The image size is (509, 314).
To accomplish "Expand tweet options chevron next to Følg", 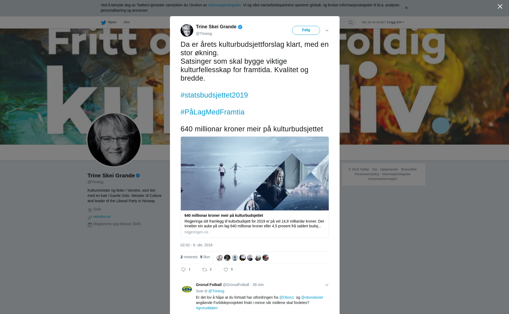I will click(x=327, y=30).
